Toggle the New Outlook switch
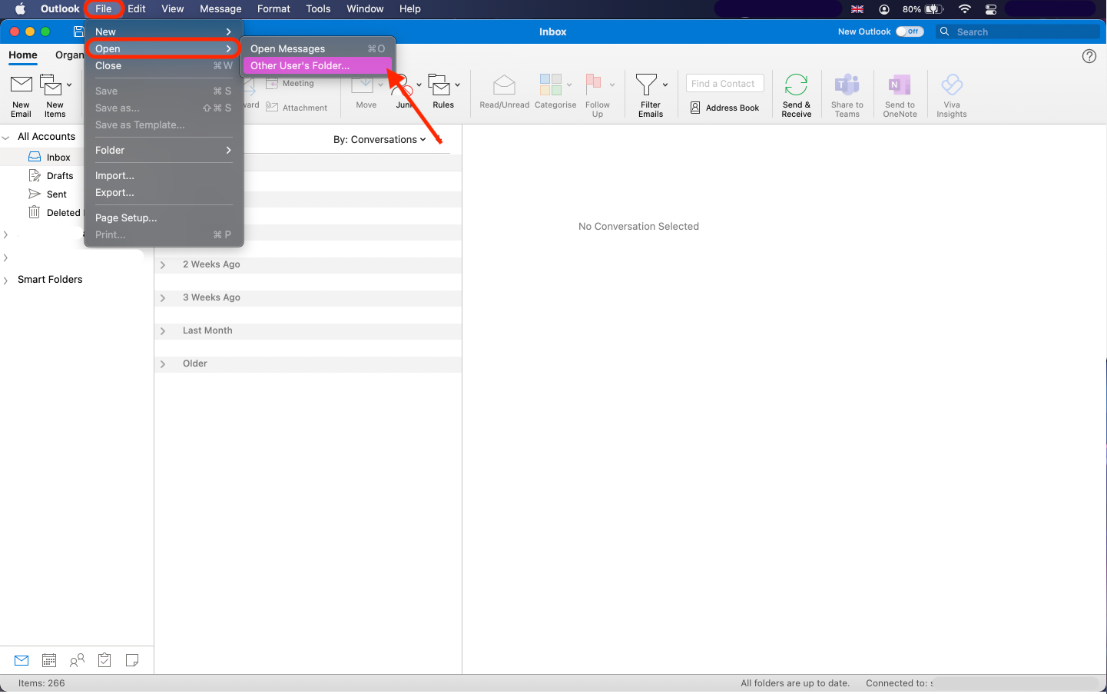This screenshot has height=694, width=1107. [910, 32]
